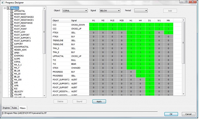The height and width of the screenshot is (119, 199).
Task: Select BB_LB in the objects tree
Action: tap(17, 77)
